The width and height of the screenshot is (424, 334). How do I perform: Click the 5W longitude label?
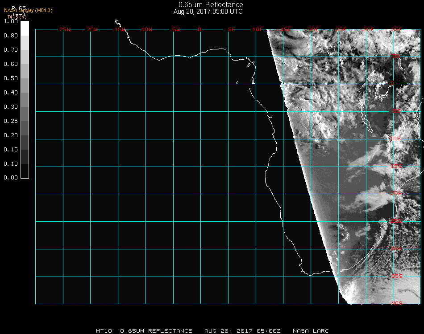[x=176, y=29]
